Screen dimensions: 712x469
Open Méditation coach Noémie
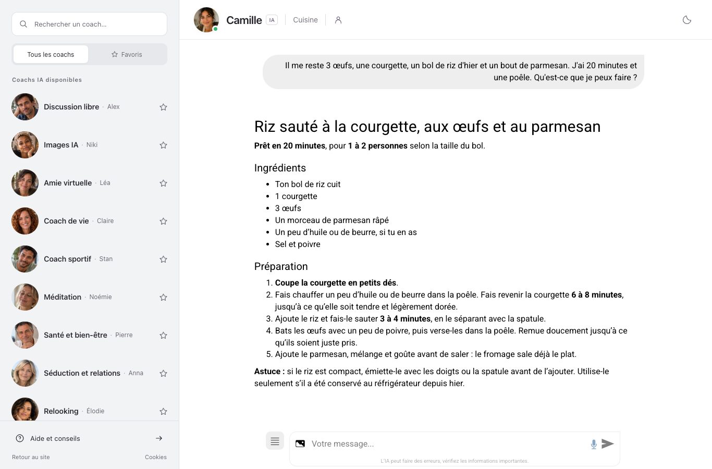point(90,297)
